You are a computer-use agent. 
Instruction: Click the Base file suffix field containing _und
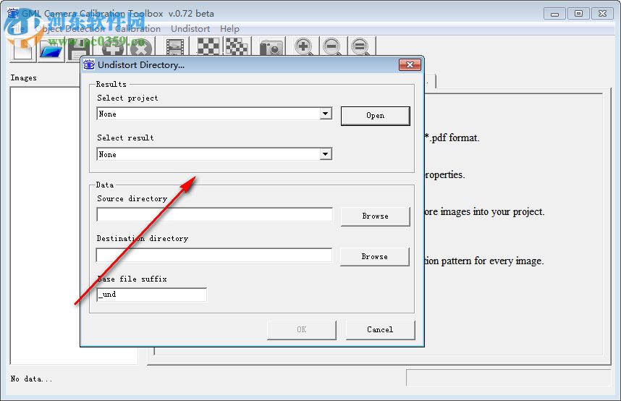[152, 295]
